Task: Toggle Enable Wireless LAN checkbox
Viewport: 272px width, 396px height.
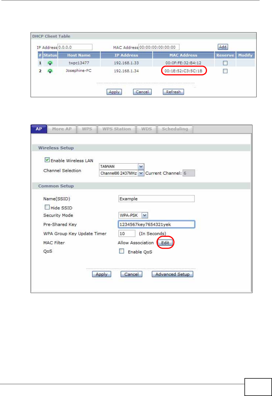Action: 47,160
